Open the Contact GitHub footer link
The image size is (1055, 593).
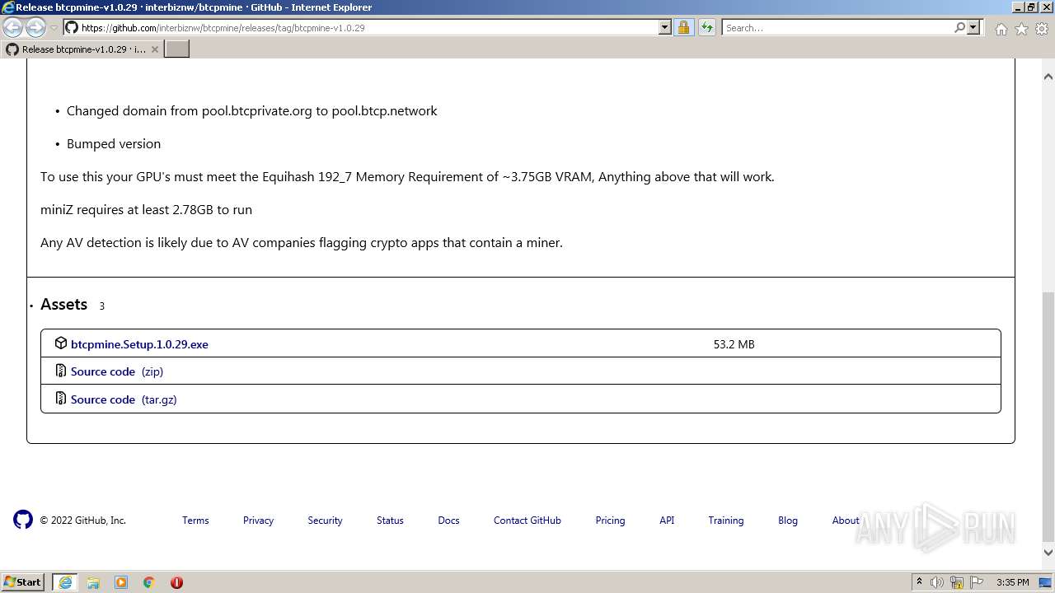527,521
